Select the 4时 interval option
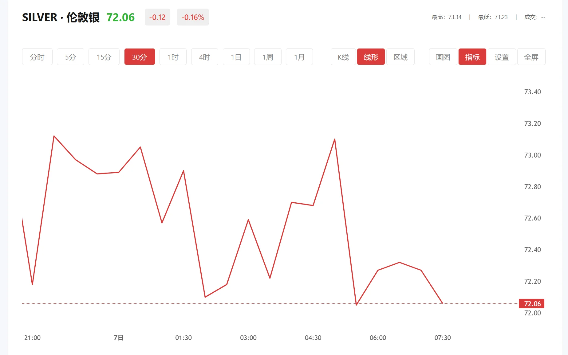This screenshot has height=355, width=568. (204, 57)
